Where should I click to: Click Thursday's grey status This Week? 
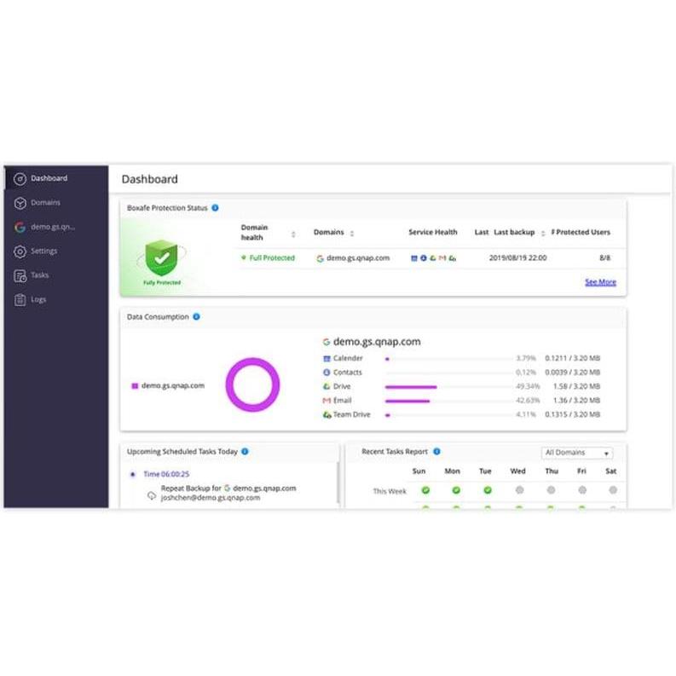tap(551, 490)
